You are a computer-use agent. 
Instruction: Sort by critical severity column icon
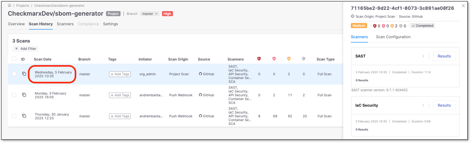(259, 59)
